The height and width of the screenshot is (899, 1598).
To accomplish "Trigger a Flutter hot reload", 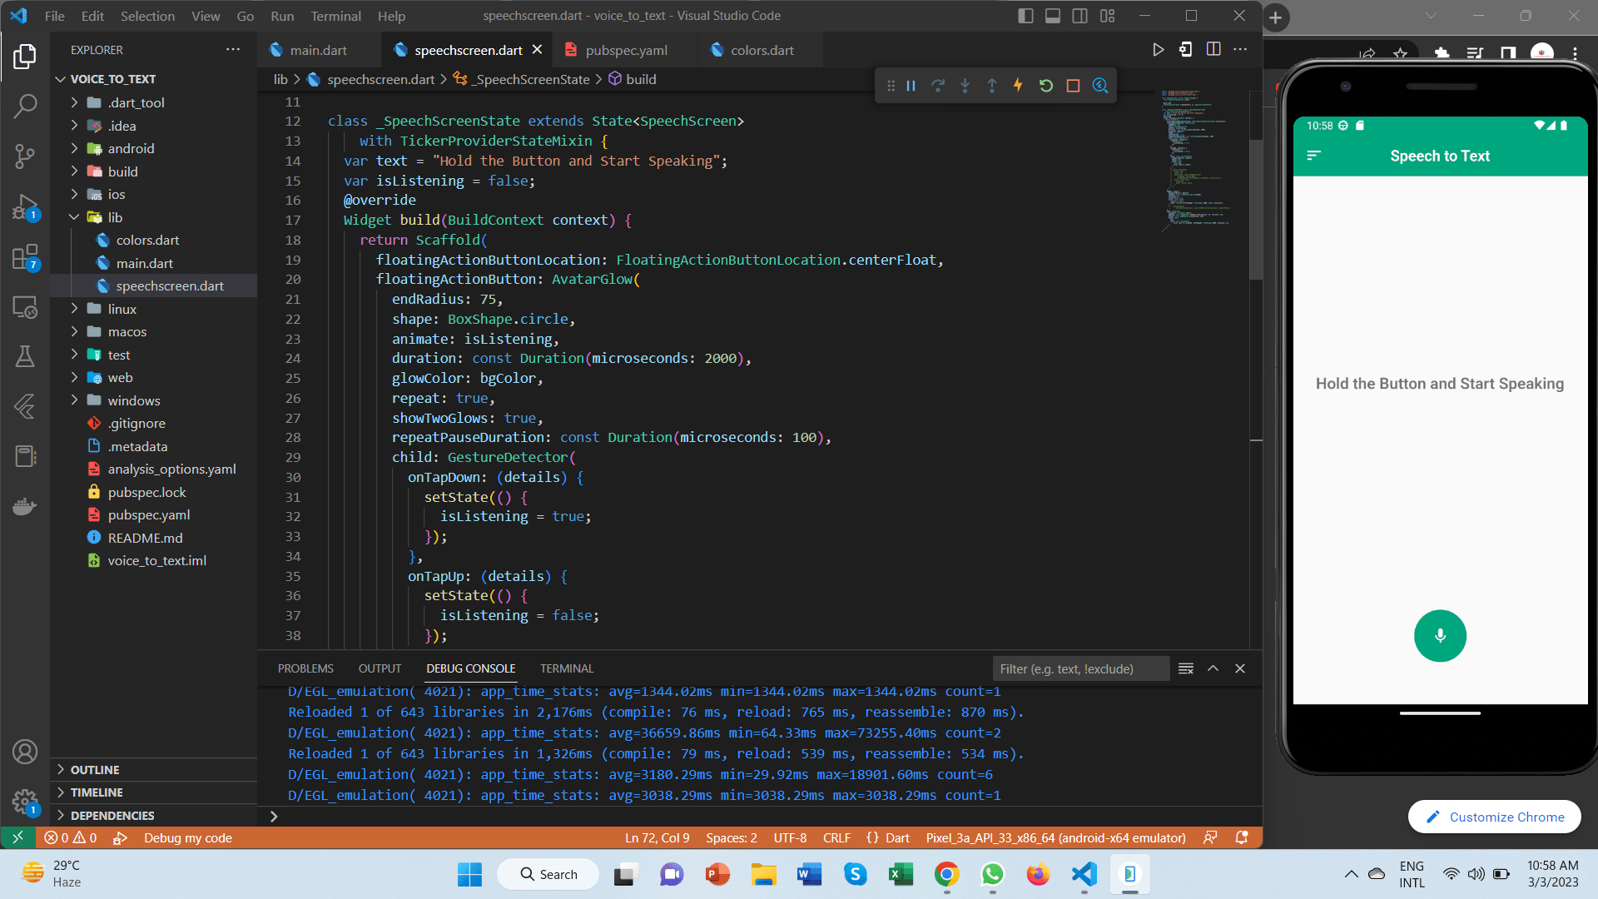I will coord(1019,85).
